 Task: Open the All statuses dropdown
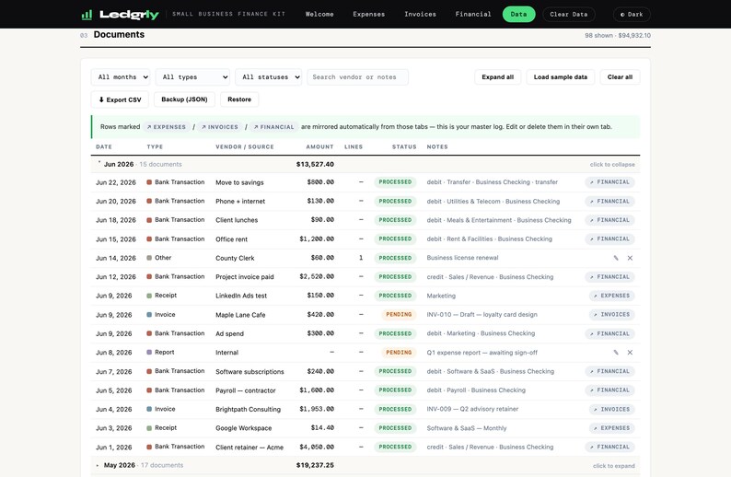pyautogui.click(x=269, y=77)
